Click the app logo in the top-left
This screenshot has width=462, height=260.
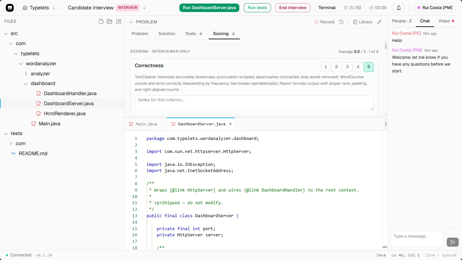[10, 8]
